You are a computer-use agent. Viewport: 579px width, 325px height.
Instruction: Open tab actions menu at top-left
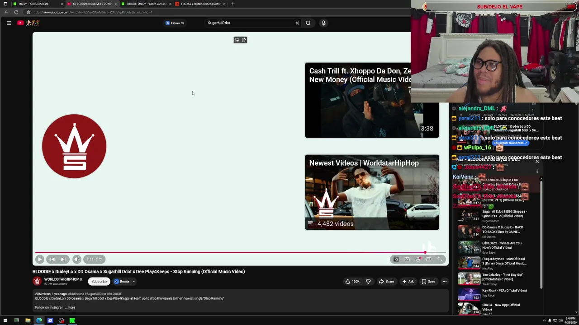click(x=5, y=4)
